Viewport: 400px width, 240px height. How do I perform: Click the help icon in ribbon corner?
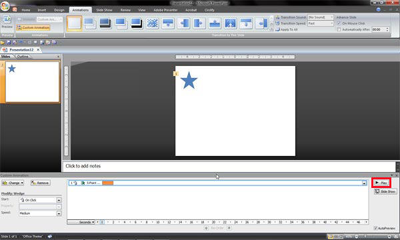coord(379,9)
